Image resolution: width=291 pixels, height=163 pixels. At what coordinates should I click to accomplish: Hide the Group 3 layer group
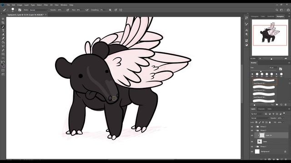click(x=252, y=130)
